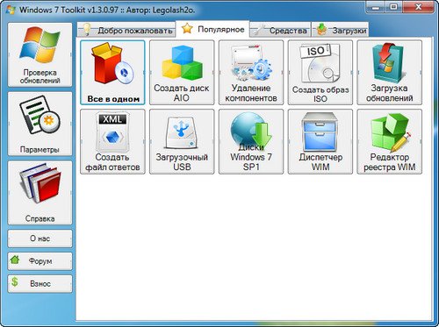The image size is (439, 327).
Task: Click the Взнос donate button
Action: click(40, 283)
